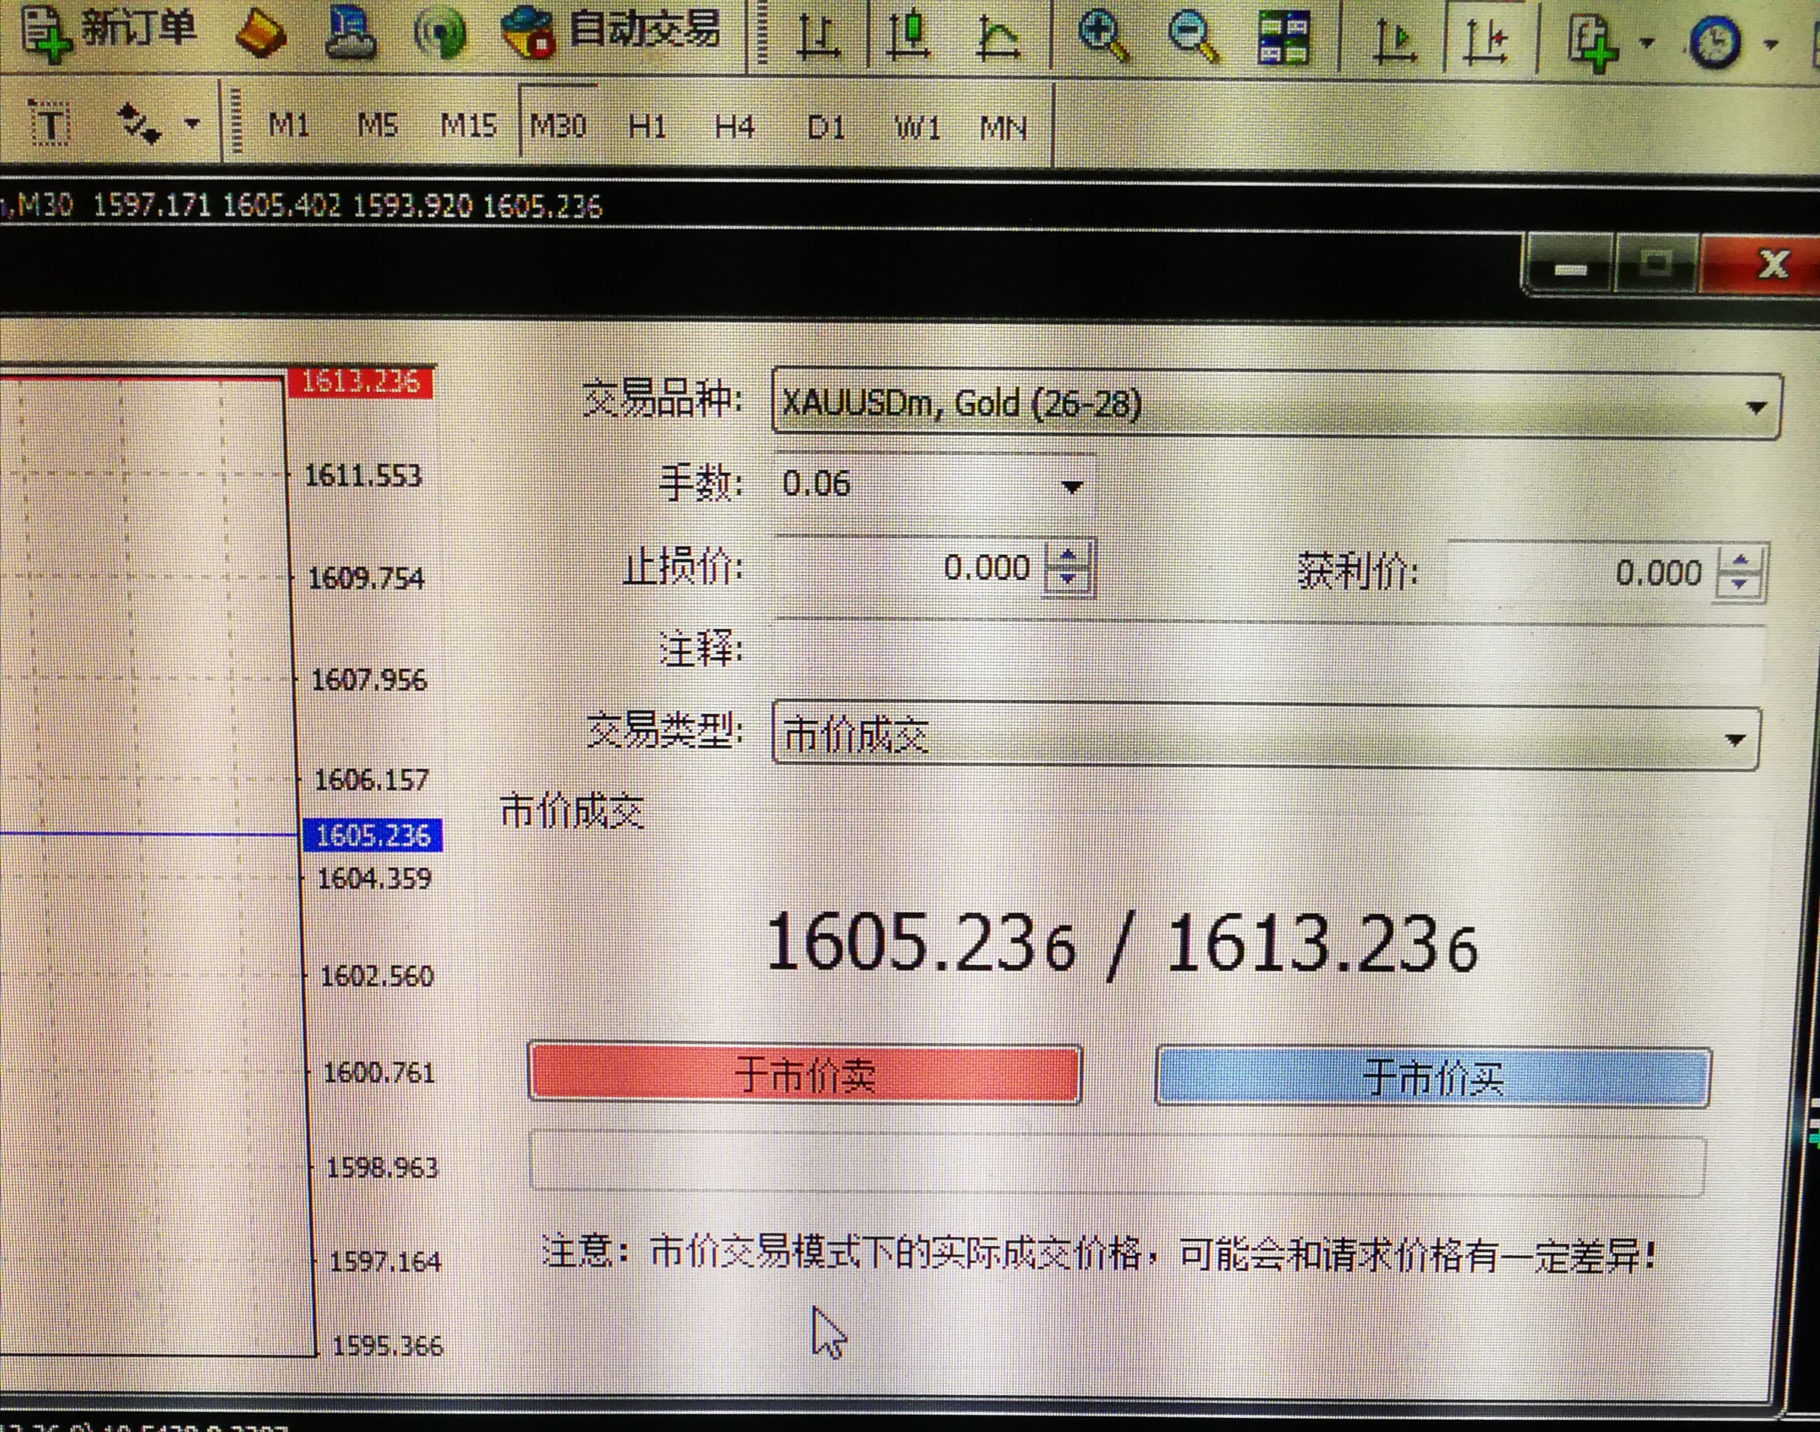Select the line chart icon

(999, 38)
